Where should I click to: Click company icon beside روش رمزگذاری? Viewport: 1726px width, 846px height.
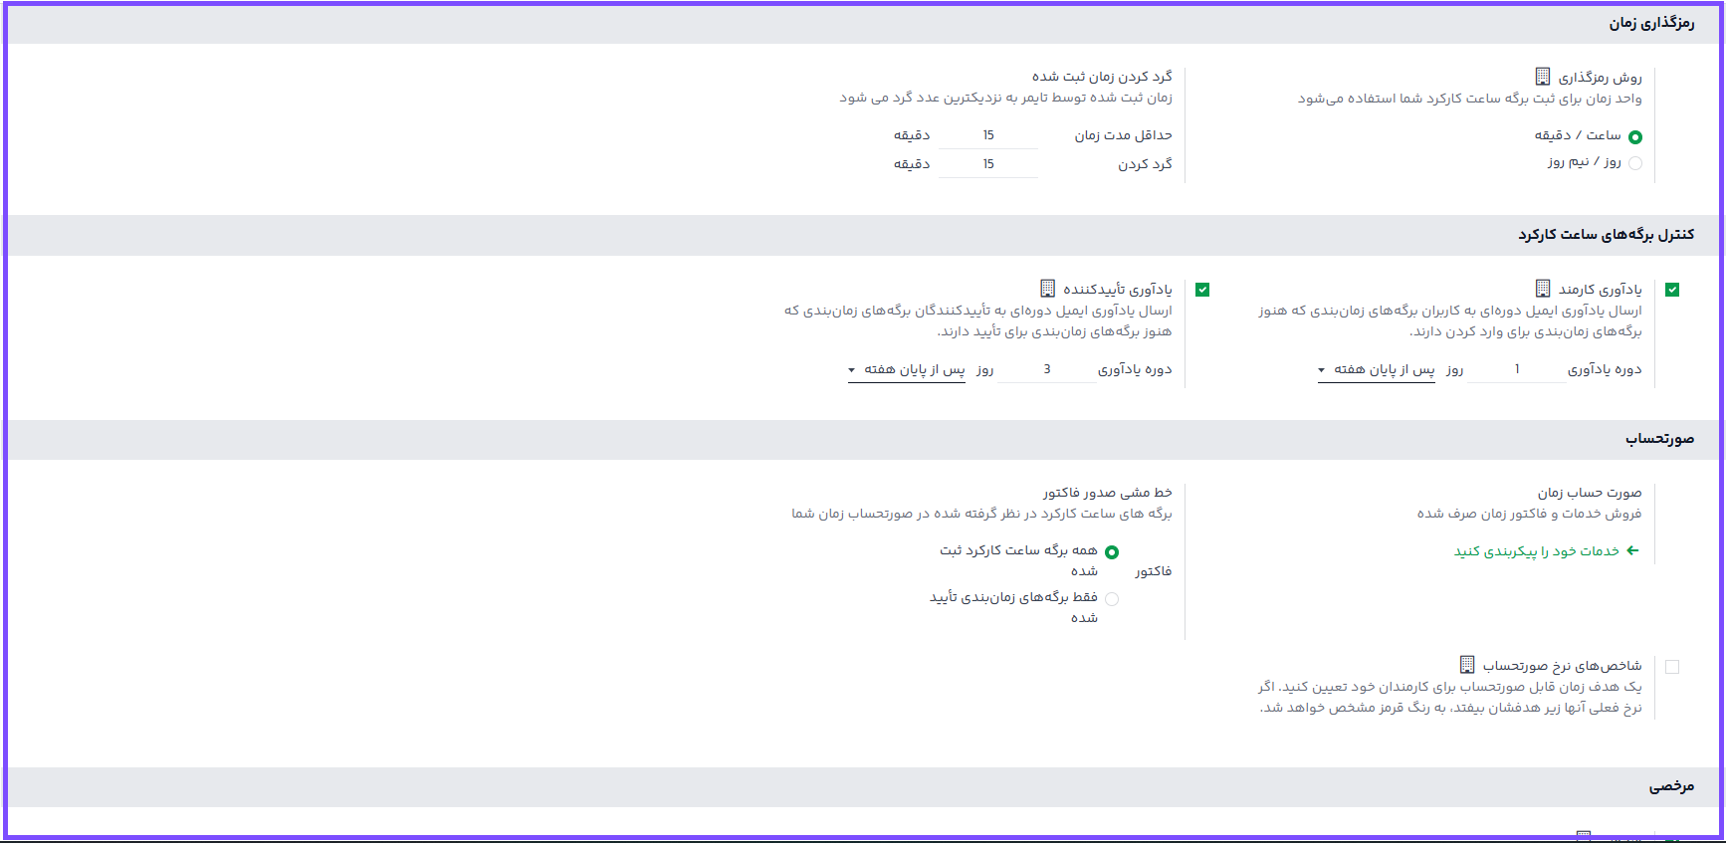1542,77
